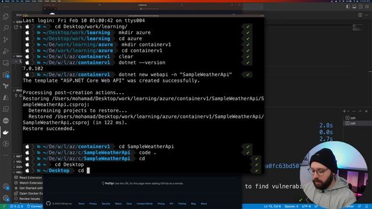
Task: Open the Manage gear icon
Action: [6, 198]
